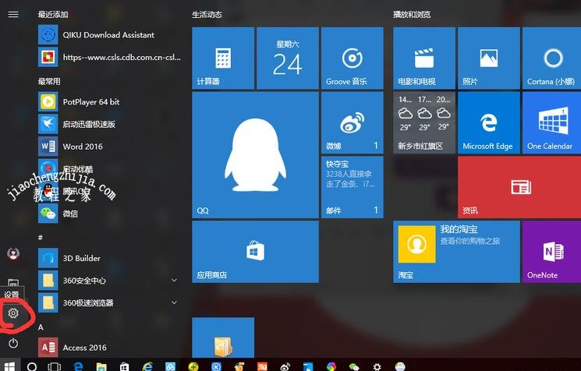Screen dimensions: 581x371
Task: Open the red 资讯 news tile
Action: 519,187
